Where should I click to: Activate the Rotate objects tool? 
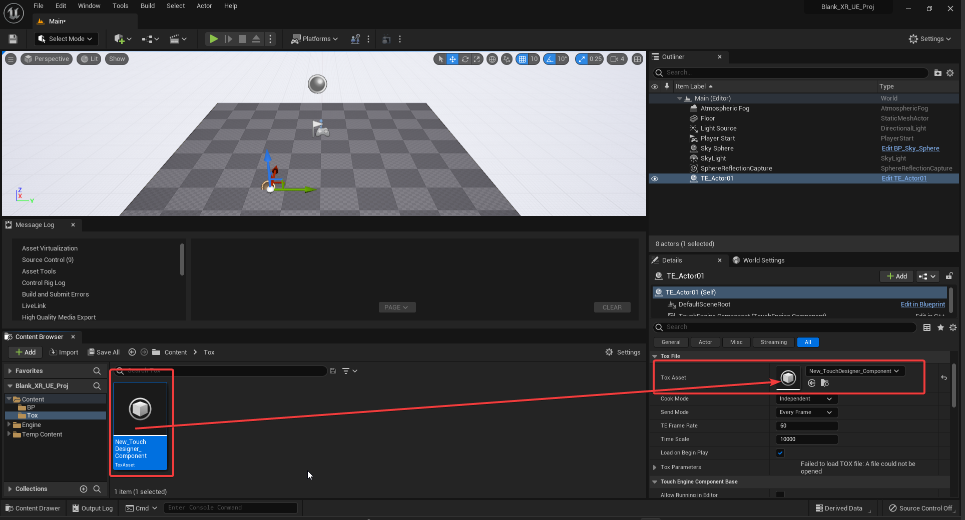465,59
